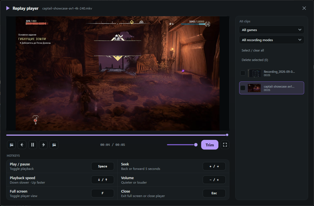314x206 pixels.
Task: Check the Recording_2026-09-0... clip checkbox
Action: click(x=243, y=73)
